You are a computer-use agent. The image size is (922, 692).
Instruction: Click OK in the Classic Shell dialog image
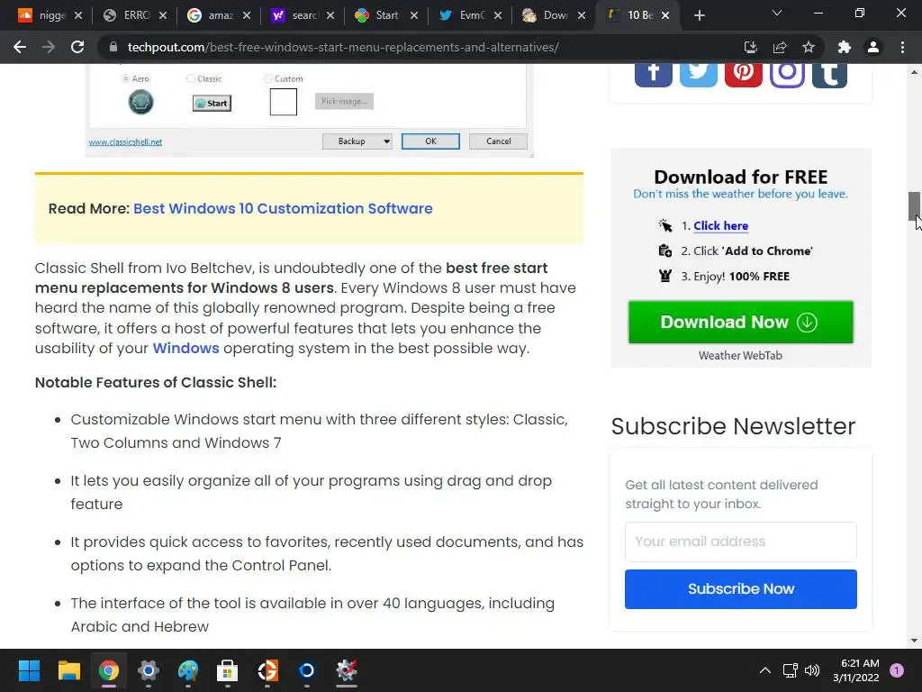click(430, 141)
